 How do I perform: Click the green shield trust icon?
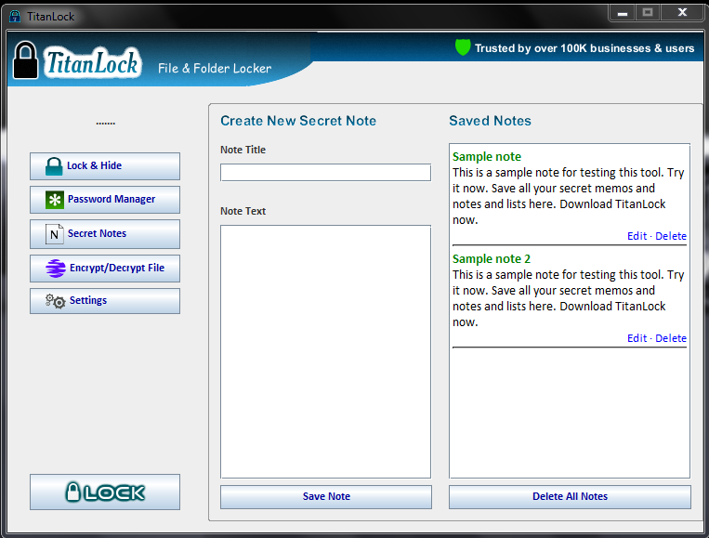click(x=463, y=47)
